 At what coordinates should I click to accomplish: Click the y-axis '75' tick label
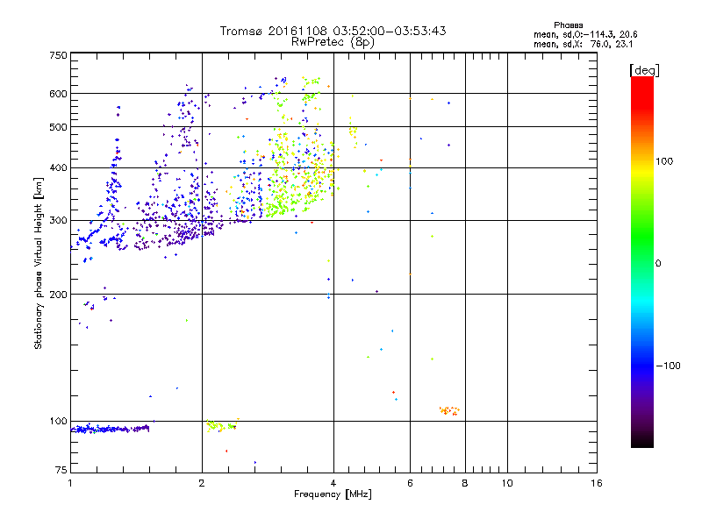tap(61, 470)
